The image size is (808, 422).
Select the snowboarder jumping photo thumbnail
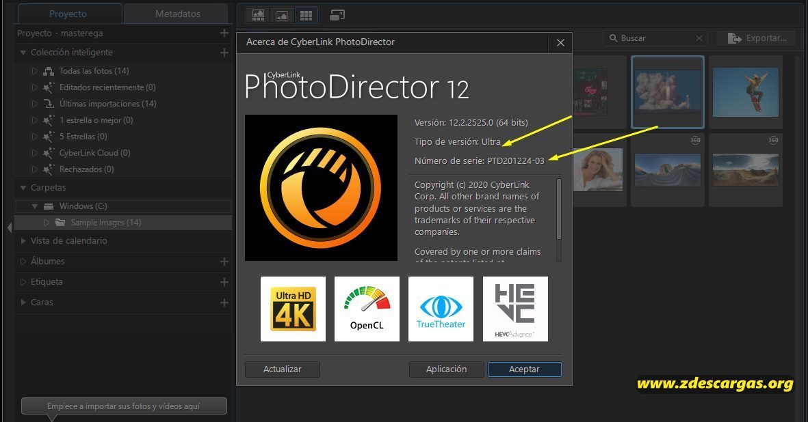pos(746,92)
